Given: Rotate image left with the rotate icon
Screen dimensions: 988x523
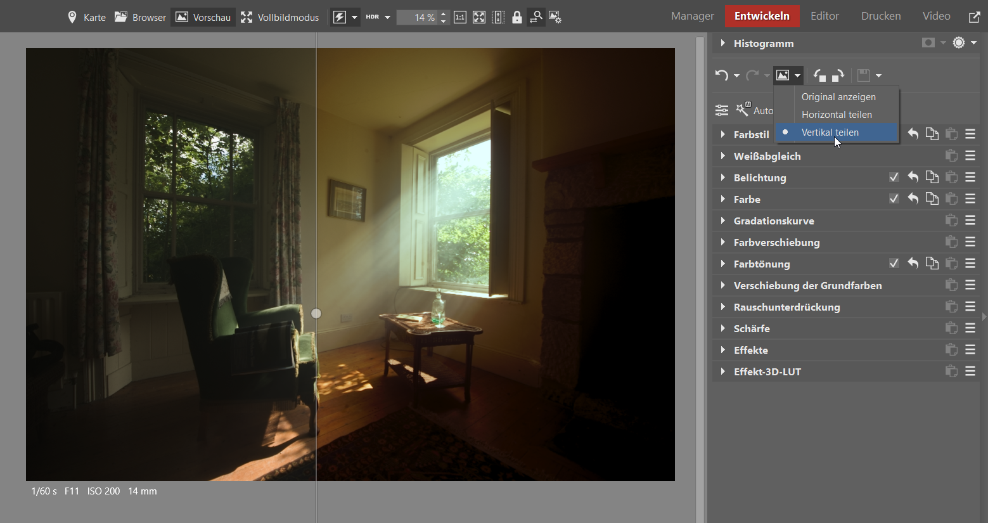Looking at the screenshot, I should 819,75.
